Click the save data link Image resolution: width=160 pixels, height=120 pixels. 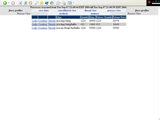click(44, 11)
